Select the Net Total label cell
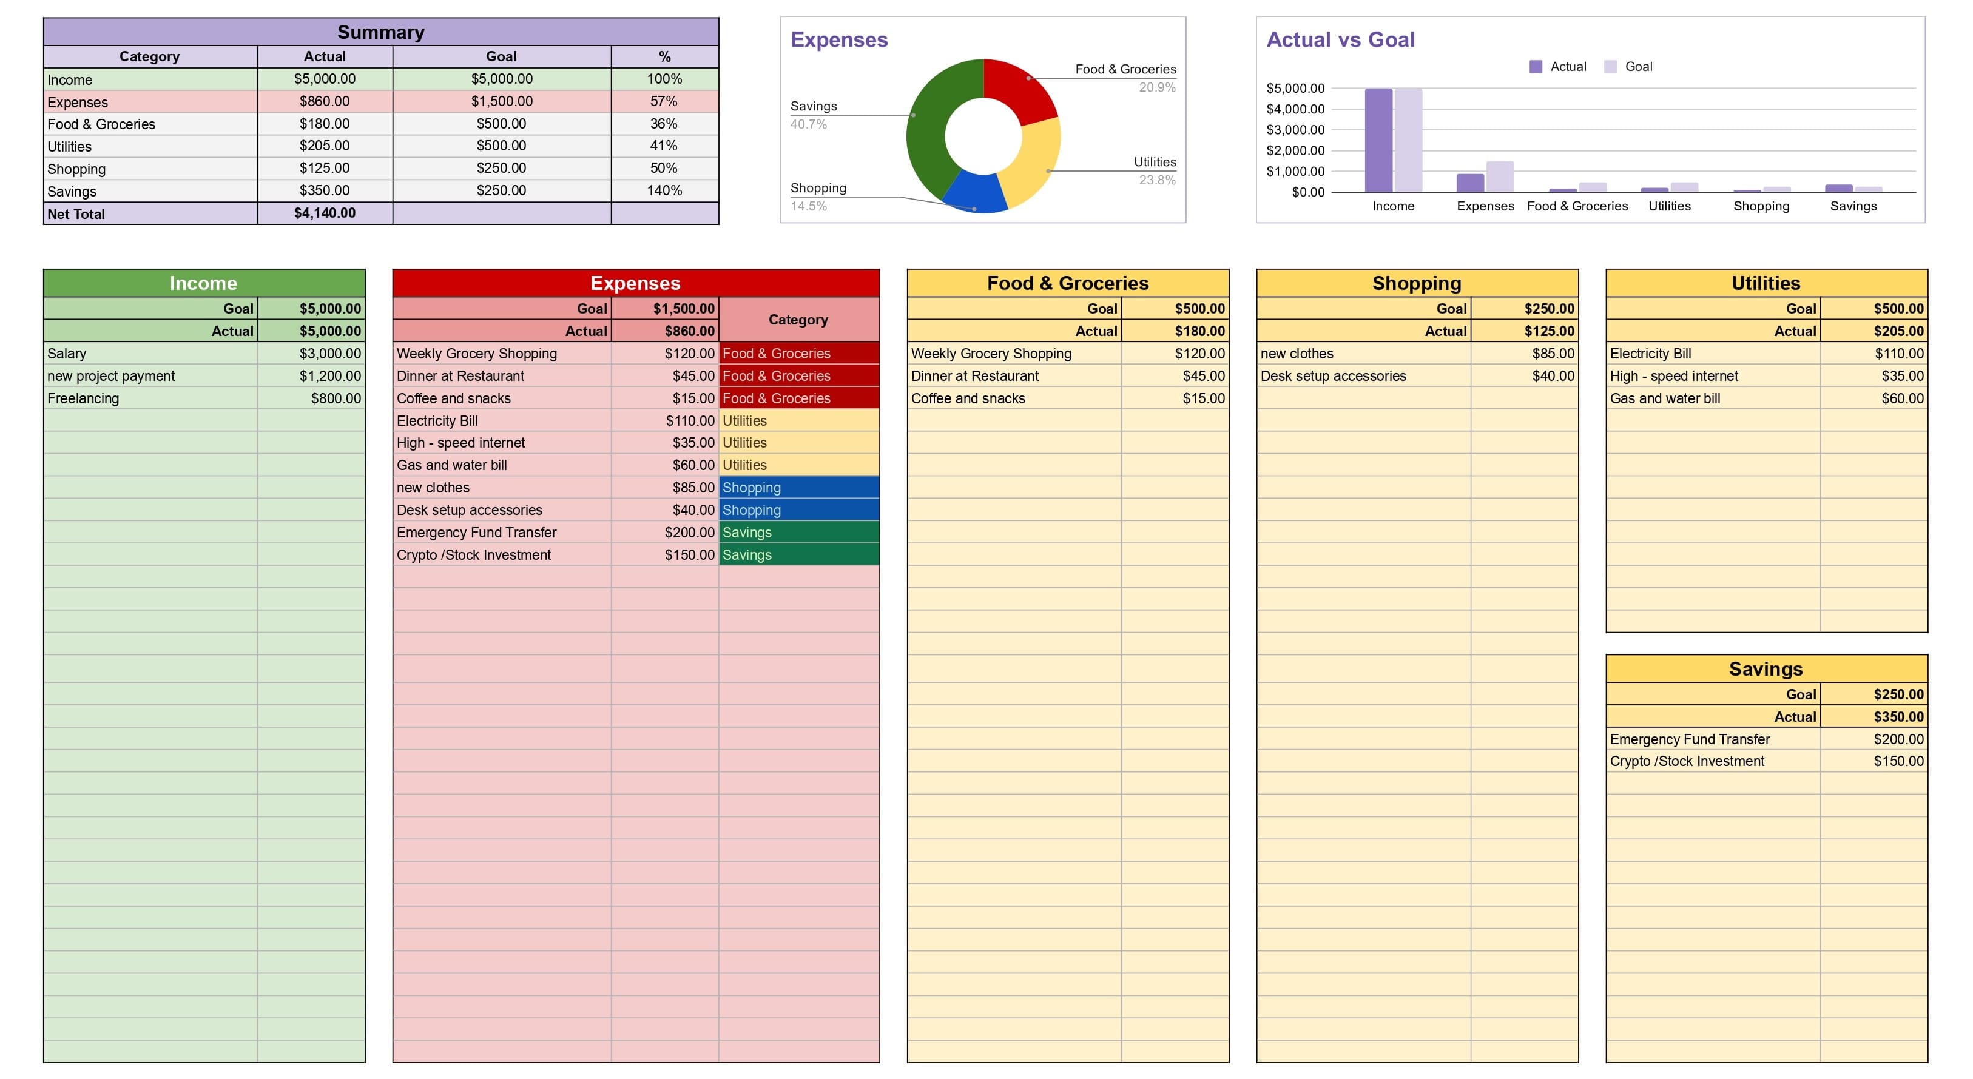 [150, 213]
